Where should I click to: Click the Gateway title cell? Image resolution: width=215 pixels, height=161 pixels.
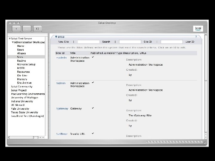(76, 109)
